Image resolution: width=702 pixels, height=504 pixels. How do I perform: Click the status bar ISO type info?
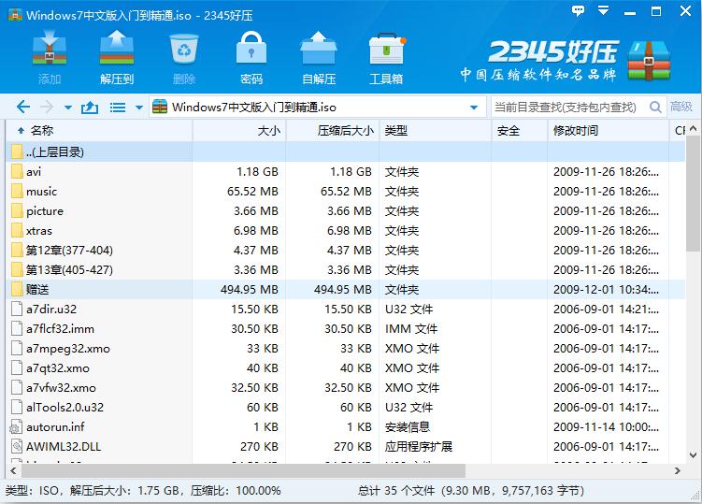(x=143, y=491)
